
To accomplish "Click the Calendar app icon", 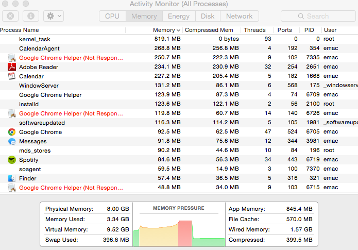I will (x=12, y=76).
